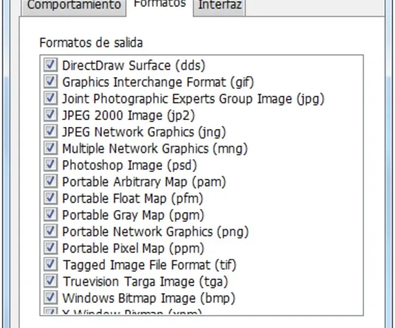Disable Windows Bitmap Image (bmp) format

51,298
